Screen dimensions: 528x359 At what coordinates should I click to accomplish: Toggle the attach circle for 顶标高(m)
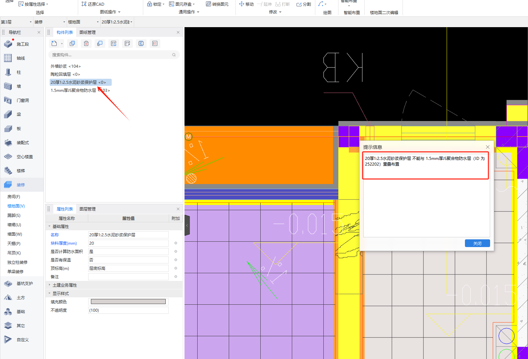coord(176,268)
